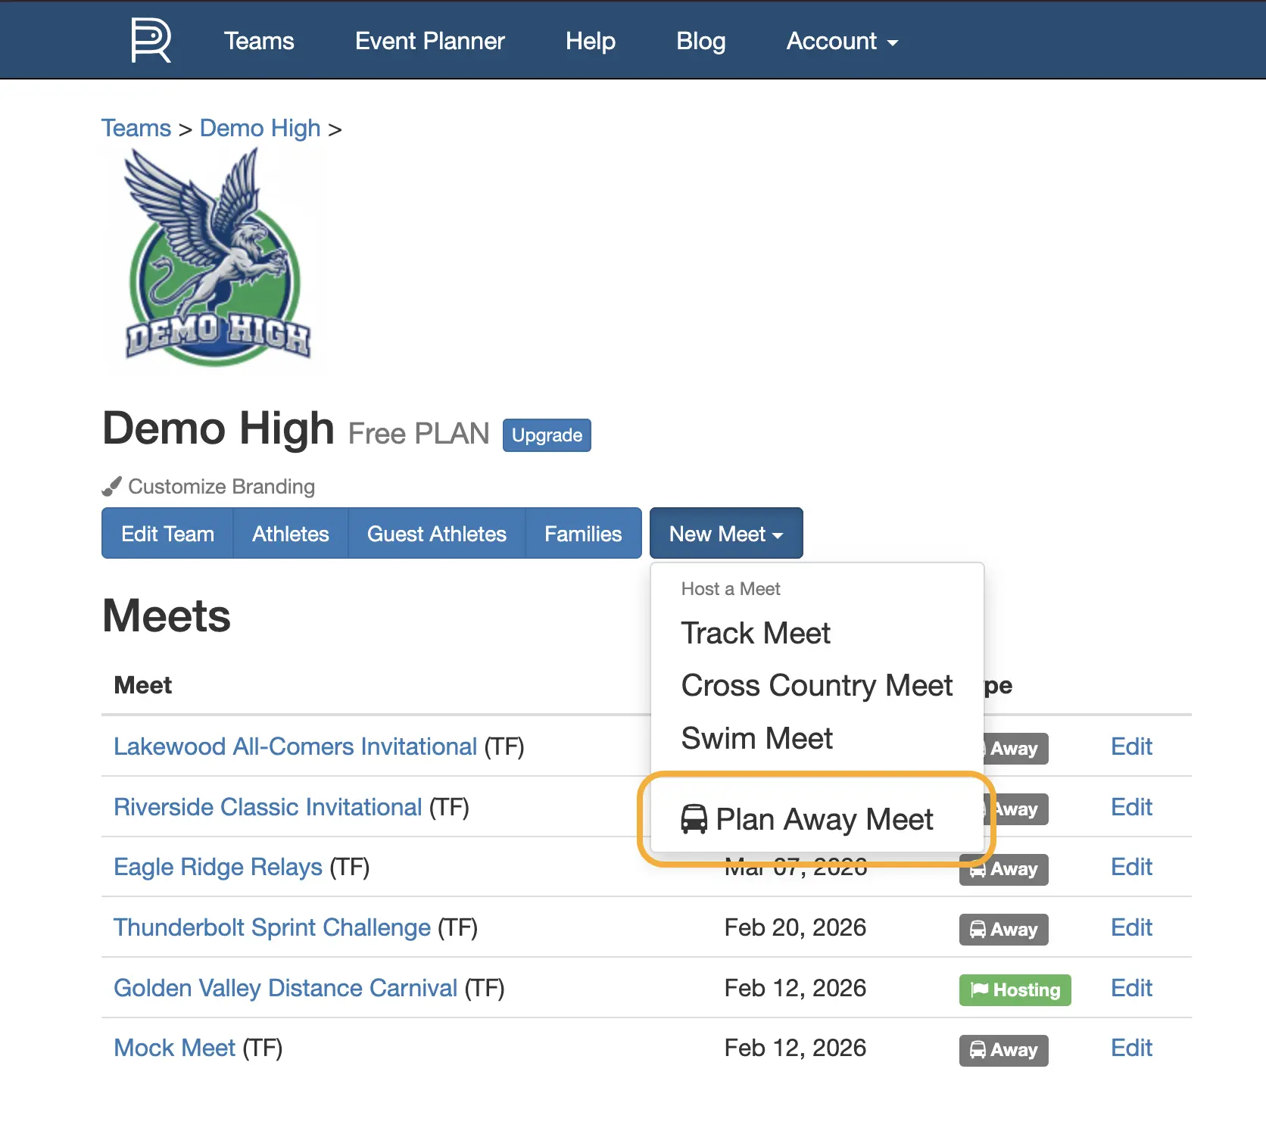Click date Feb 12, 2026 in Golden Valley row
The image size is (1266, 1128).
point(795,988)
